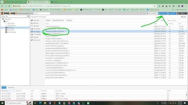Select the TrueNAS-13.0-U4.iso row
This screenshot has height=105, width=188.
click(x=116, y=36)
